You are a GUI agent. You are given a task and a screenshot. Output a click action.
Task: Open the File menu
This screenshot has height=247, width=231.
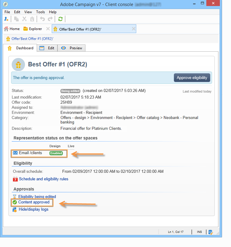7,12
